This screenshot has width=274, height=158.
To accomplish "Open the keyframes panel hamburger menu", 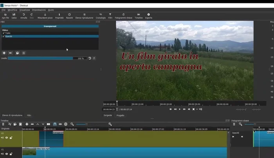I will point(234,124).
